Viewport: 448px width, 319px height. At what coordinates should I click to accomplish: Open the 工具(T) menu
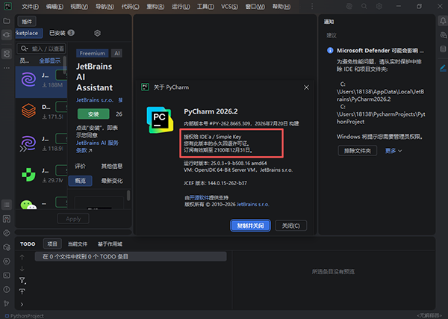(x=205, y=6)
